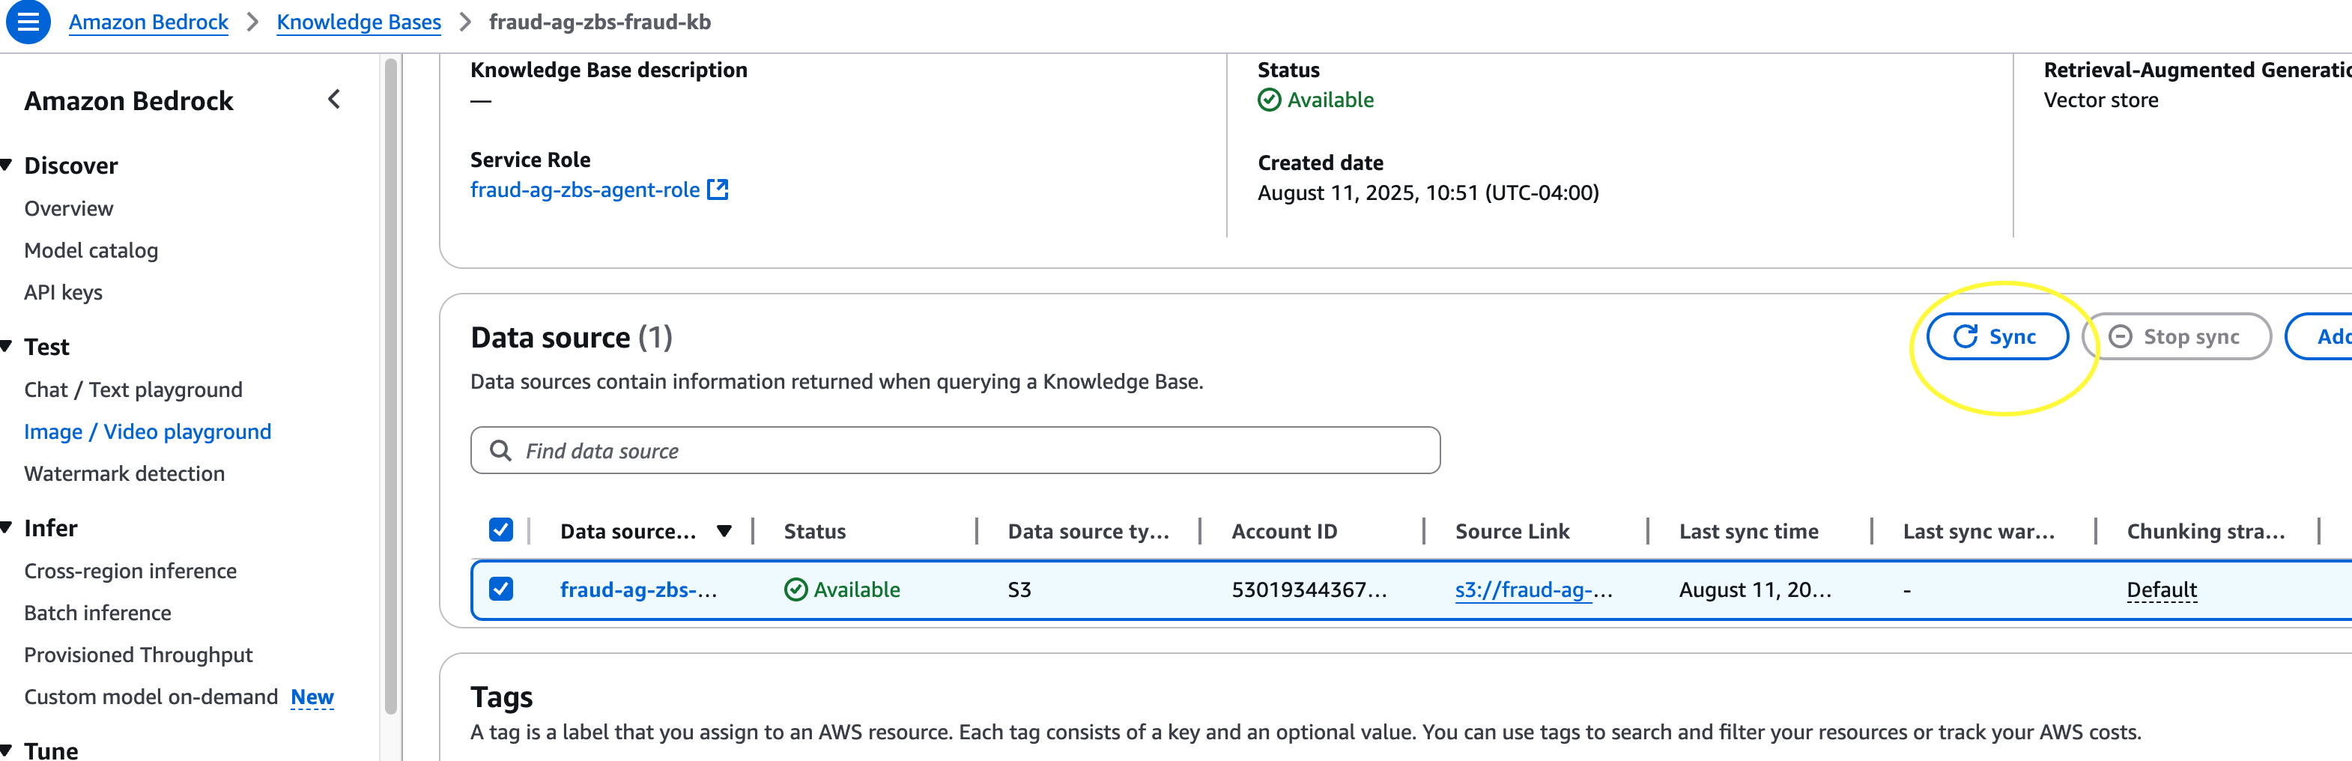Click the Stop sync button

point(2177,337)
